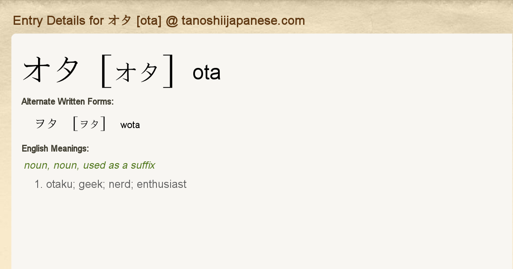Click tanoshiijapanese.com in the page title

[243, 20]
